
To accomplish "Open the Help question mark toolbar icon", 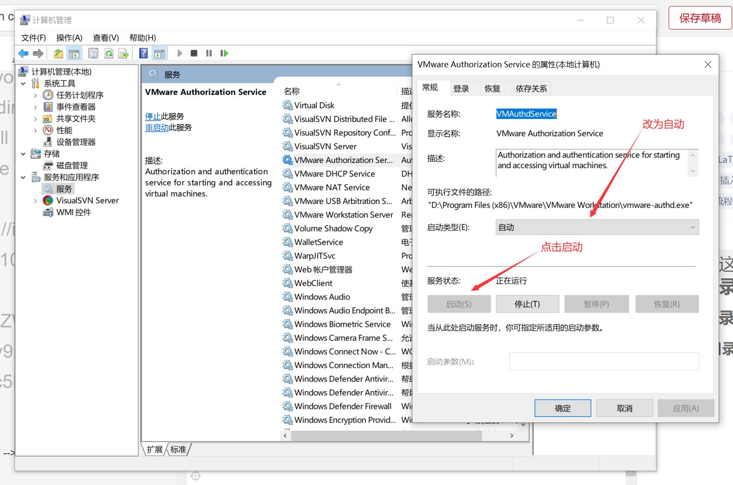I will [x=143, y=53].
